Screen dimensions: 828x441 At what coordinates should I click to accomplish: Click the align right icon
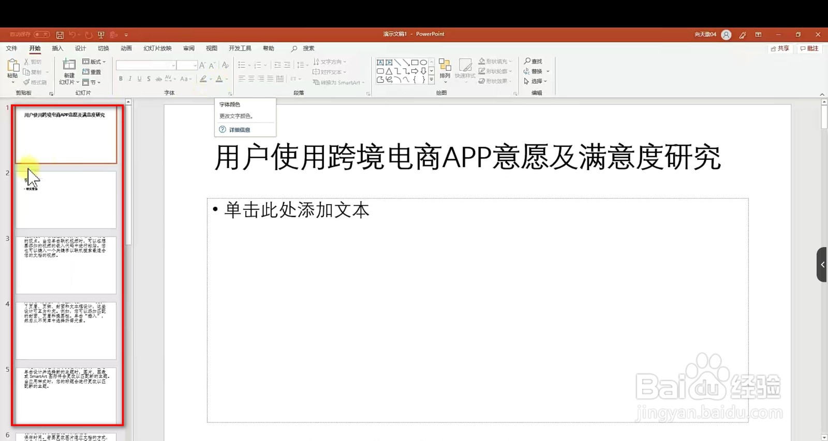[261, 79]
